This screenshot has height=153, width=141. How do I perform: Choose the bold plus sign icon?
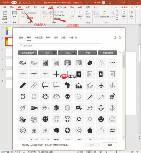tap(56, 74)
